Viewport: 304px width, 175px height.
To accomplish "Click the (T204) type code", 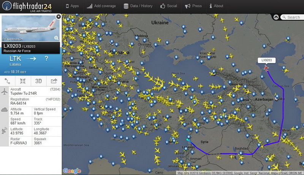I will pyautogui.click(x=55, y=89).
